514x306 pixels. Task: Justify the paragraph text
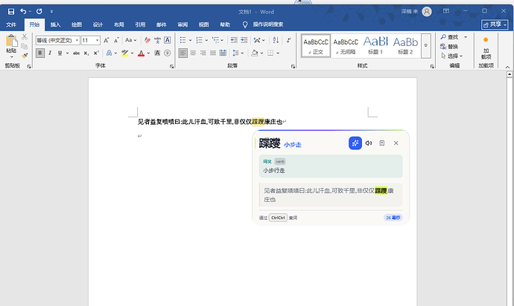point(213,53)
